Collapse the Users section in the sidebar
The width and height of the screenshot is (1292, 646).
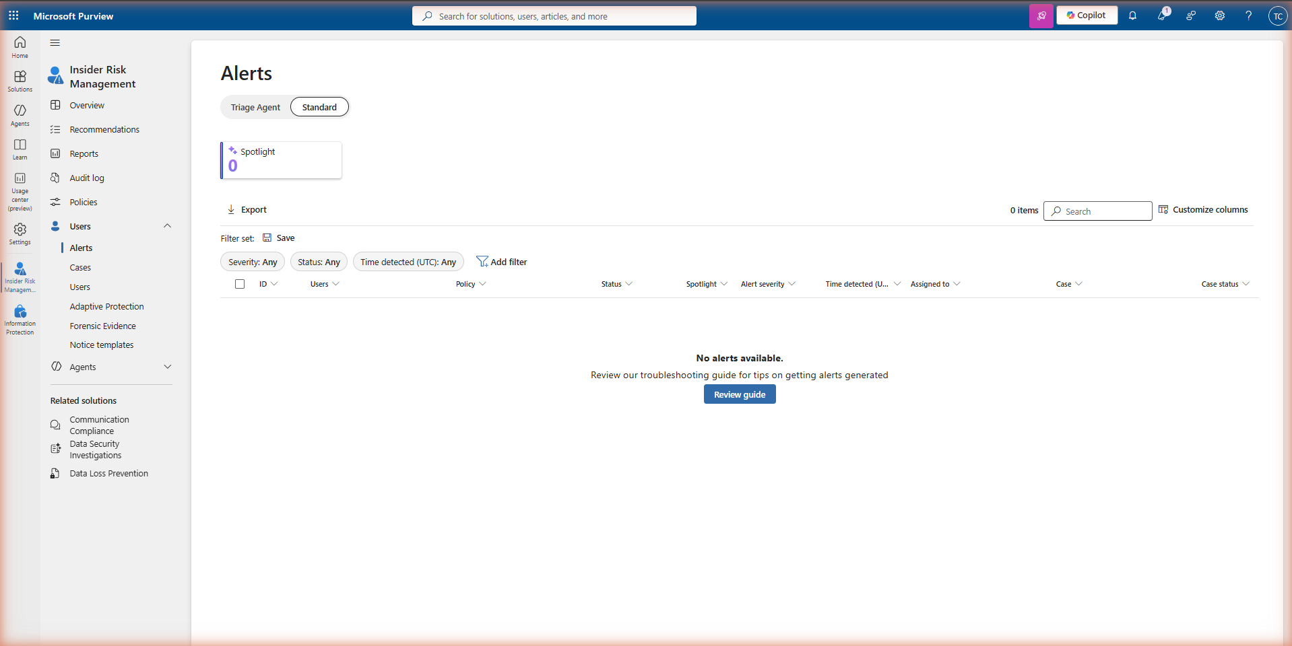click(167, 226)
